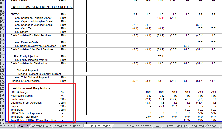Viewport: 222px width, 129px height.
Task: Click '60.0' in the Debt Drawdowns row
Action: [187, 46]
